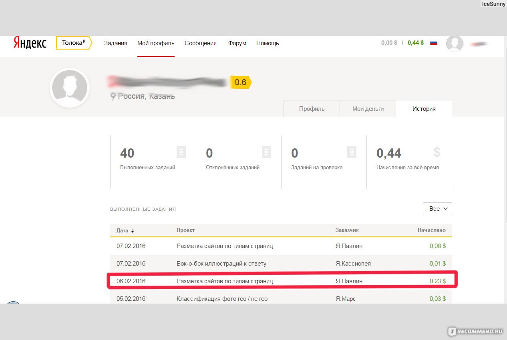
Task: Click document icon in Заданий на проверке card
Action: [x=352, y=152]
